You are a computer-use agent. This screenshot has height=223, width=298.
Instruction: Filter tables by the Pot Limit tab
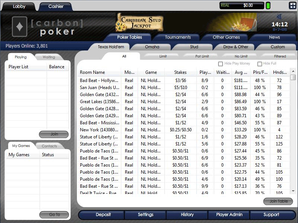point(202,56)
